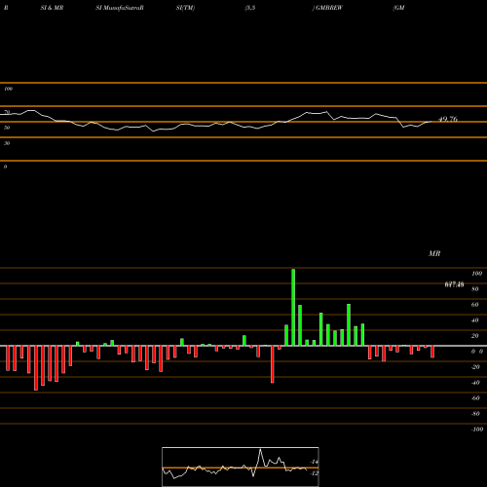487x487 pixels.
Task: Click the mini chart label -12
Action: point(315,473)
